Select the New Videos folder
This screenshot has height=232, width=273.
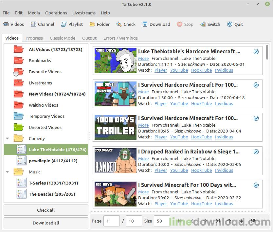pyautogui.click(x=46, y=94)
